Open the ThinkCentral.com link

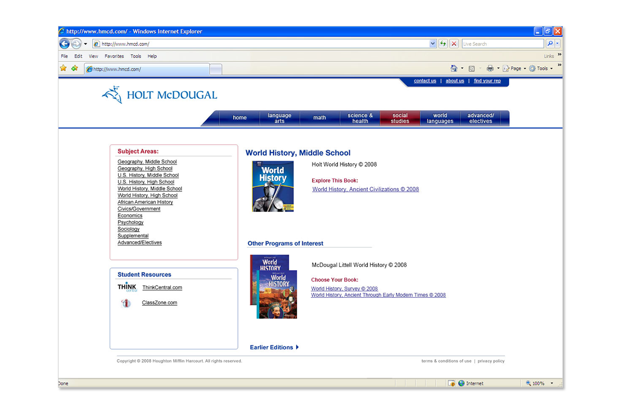(162, 288)
